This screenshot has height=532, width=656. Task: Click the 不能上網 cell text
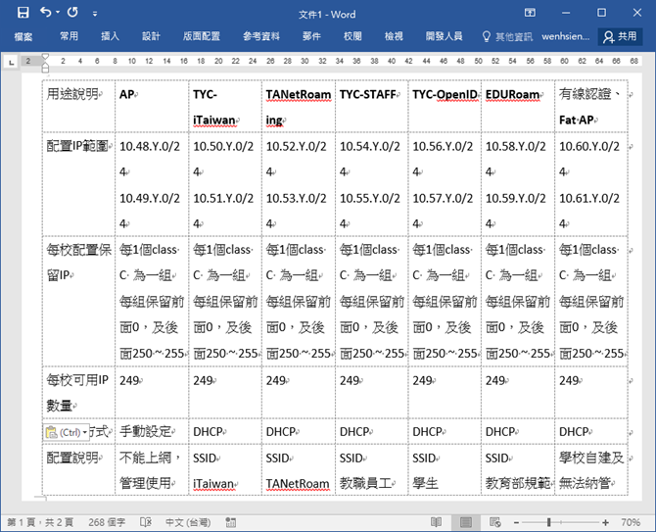(145, 458)
